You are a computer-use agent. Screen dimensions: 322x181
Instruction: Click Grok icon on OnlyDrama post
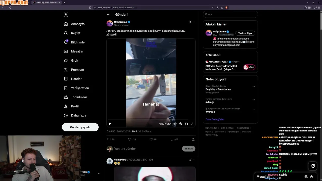point(190,22)
